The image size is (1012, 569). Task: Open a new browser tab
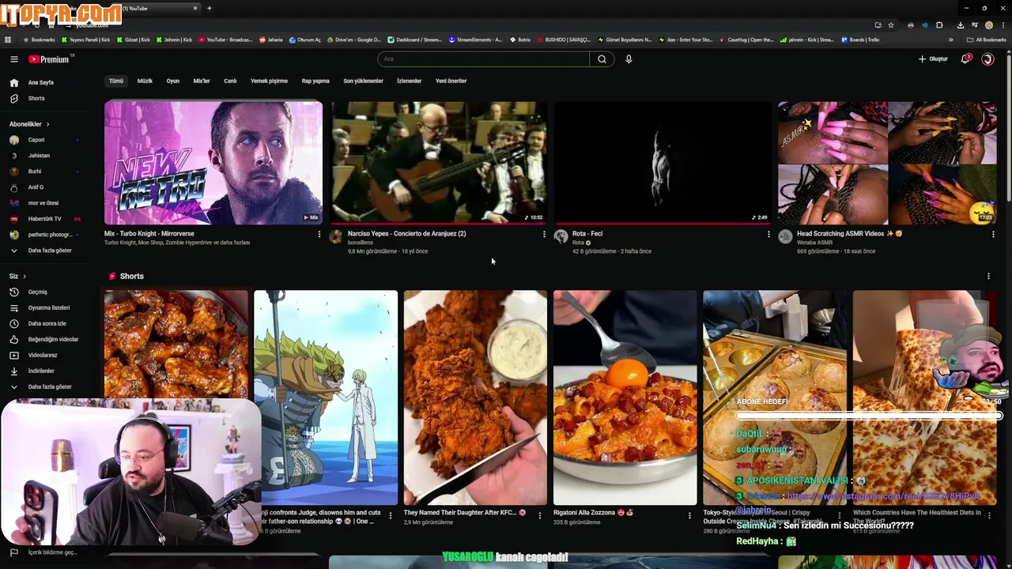(210, 8)
